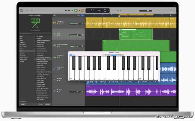
Task: Open the Editors scissors button
Action: [35, 11]
